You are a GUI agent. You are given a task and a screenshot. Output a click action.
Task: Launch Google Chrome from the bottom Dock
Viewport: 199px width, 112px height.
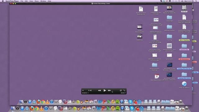pyautogui.click(x=37, y=108)
